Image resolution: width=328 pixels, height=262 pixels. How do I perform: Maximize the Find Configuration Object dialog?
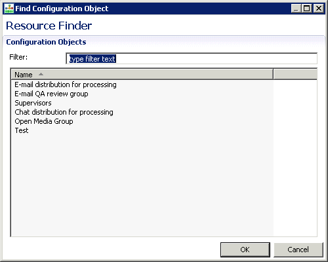pyautogui.click(x=307, y=9)
